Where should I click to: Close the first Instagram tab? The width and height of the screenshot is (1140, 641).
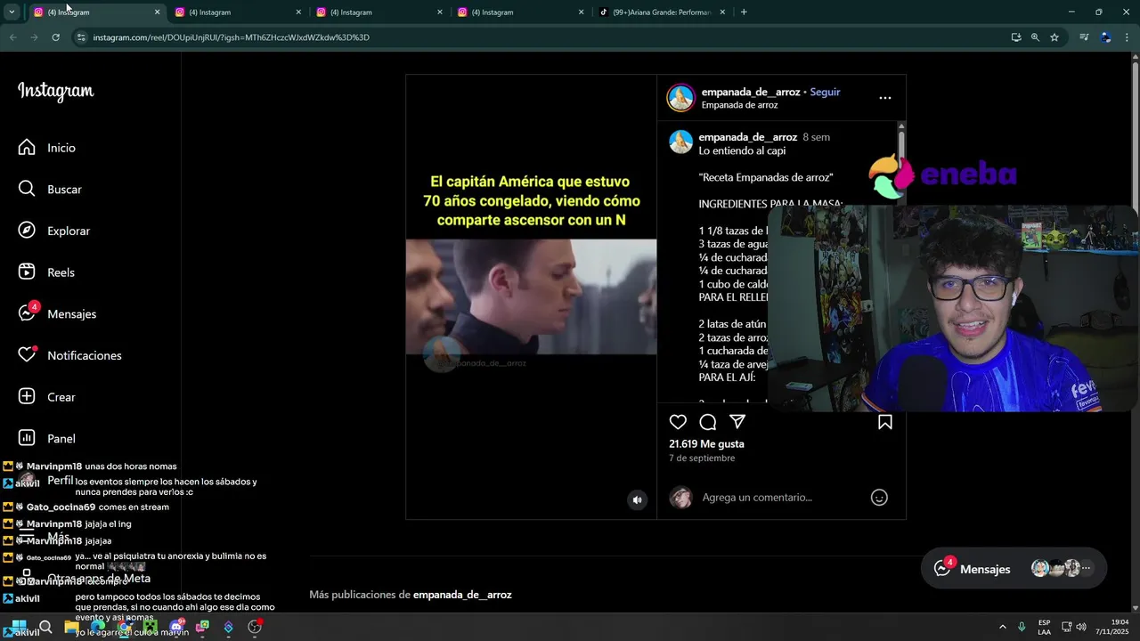(x=157, y=12)
